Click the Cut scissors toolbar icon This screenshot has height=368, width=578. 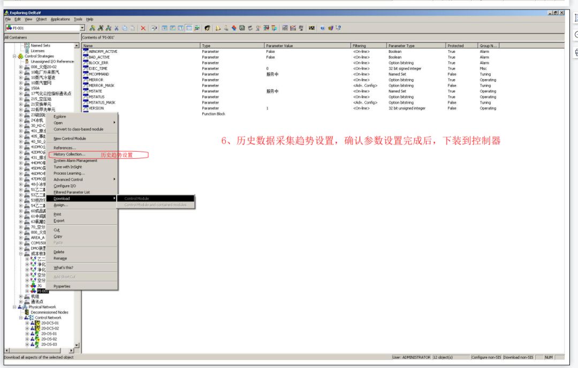click(117, 28)
